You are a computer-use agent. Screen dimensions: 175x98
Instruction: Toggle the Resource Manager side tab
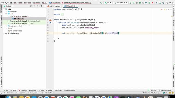tap(1, 21)
